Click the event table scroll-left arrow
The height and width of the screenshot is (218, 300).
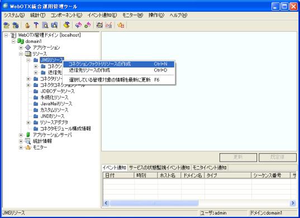[106, 203]
